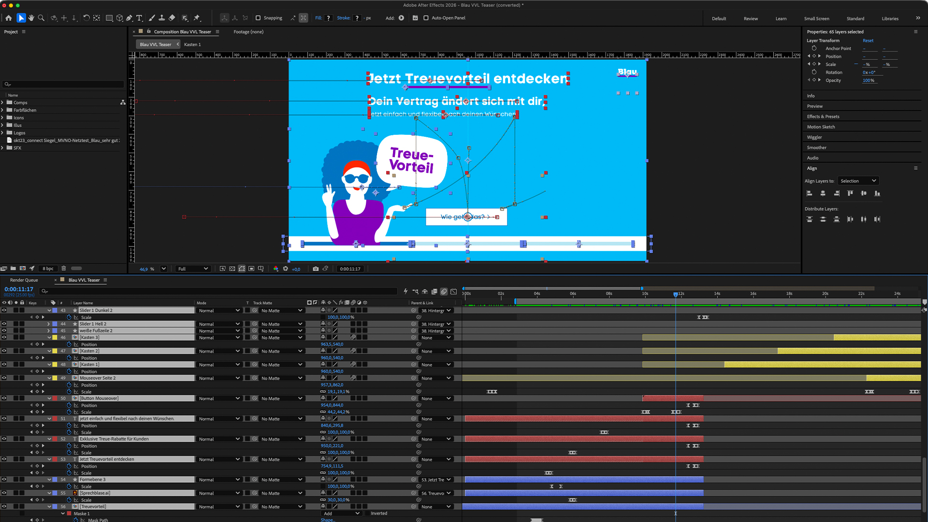Open the Fill color swatch
This screenshot has height=522, width=928.
(x=329, y=18)
